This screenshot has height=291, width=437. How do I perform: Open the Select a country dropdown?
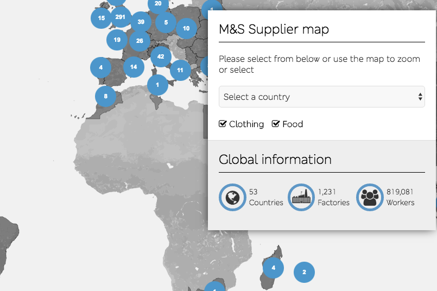[321, 97]
